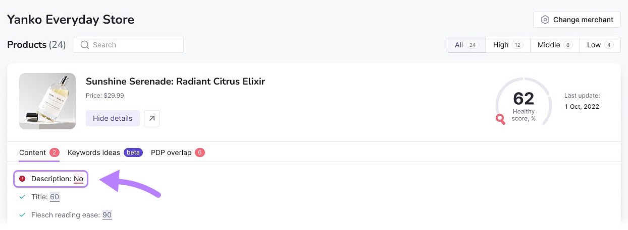Click the beta badge on Keywords ideas
Image resolution: width=628 pixels, height=230 pixels.
(x=134, y=152)
